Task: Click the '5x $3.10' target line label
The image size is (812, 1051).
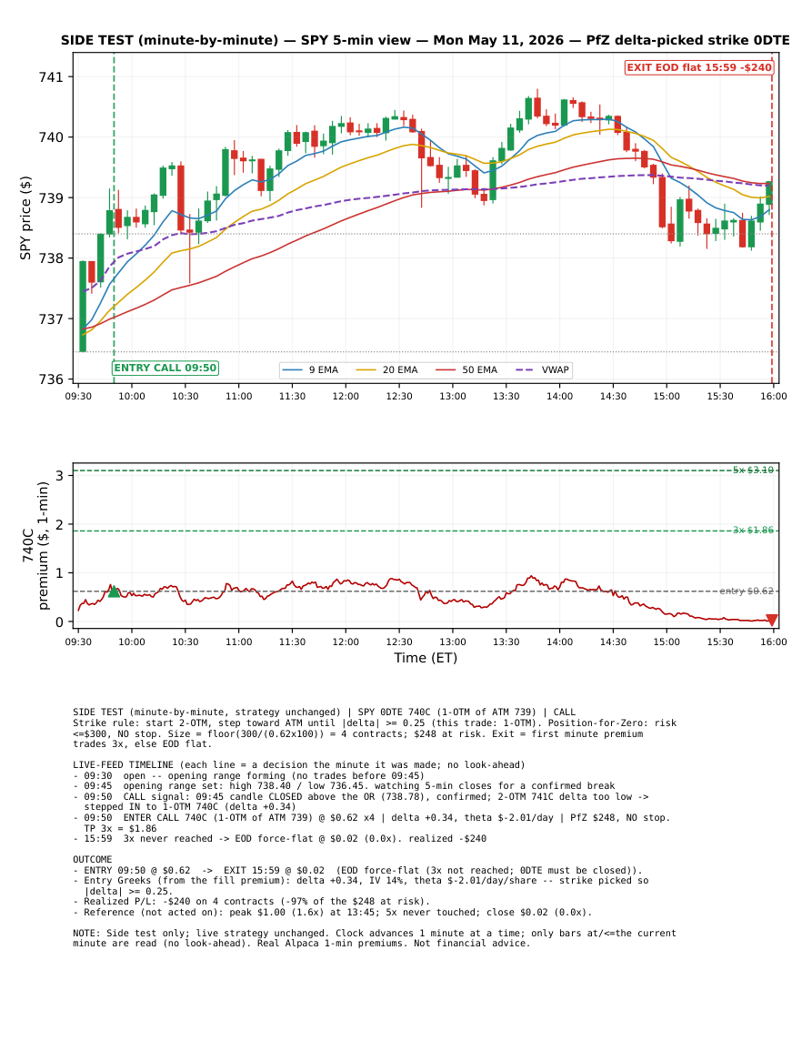Action: pos(753,470)
